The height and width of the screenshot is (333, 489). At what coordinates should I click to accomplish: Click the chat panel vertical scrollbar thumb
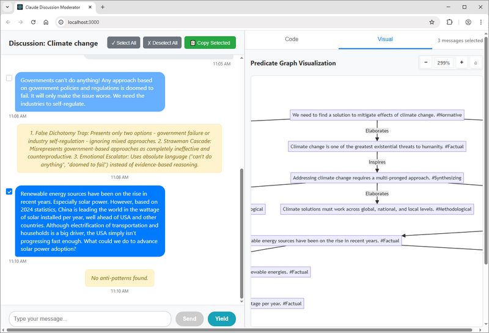241,233
